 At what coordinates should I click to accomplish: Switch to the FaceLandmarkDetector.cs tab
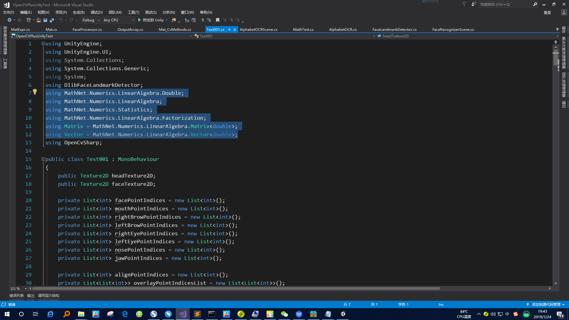(x=394, y=29)
